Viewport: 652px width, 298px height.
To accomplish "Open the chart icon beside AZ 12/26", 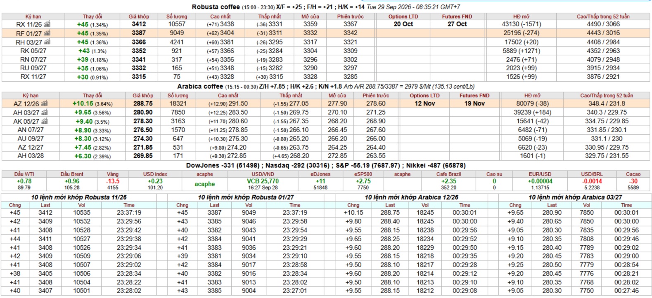I will (x=44, y=103).
